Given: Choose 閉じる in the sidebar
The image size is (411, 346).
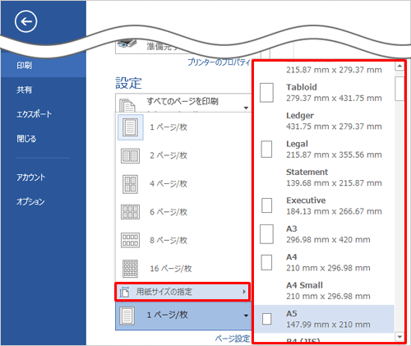Looking at the screenshot, I should pos(26,139).
